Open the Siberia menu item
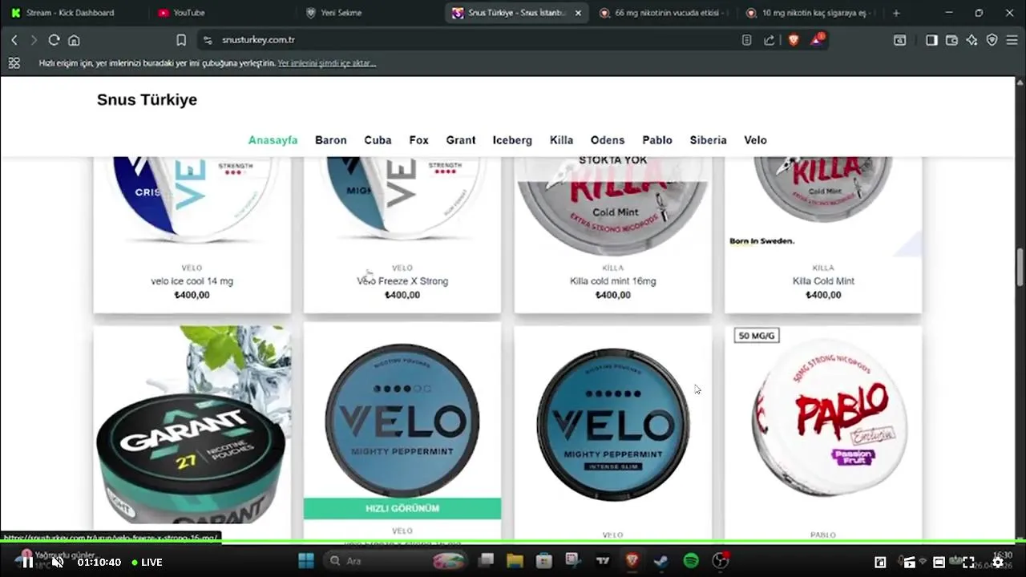This screenshot has width=1026, height=577. [708, 140]
